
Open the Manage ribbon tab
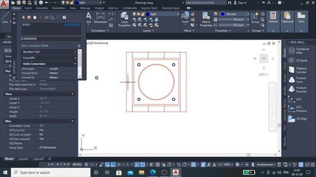[x=85, y=8]
